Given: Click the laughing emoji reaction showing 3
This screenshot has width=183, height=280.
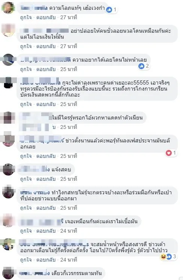Looking at the screenshot, I should pyautogui.click(x=163, y=257).
